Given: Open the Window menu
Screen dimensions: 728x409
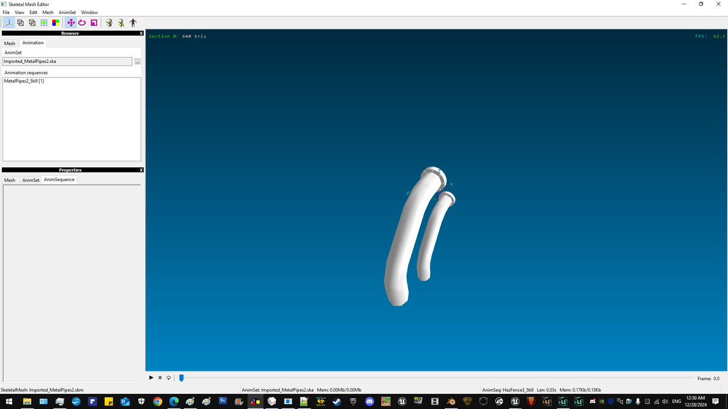Looking at the screenshot, I should coord(89,12).
